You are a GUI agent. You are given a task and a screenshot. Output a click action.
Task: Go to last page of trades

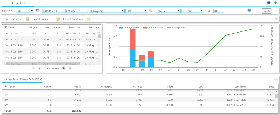70,68
